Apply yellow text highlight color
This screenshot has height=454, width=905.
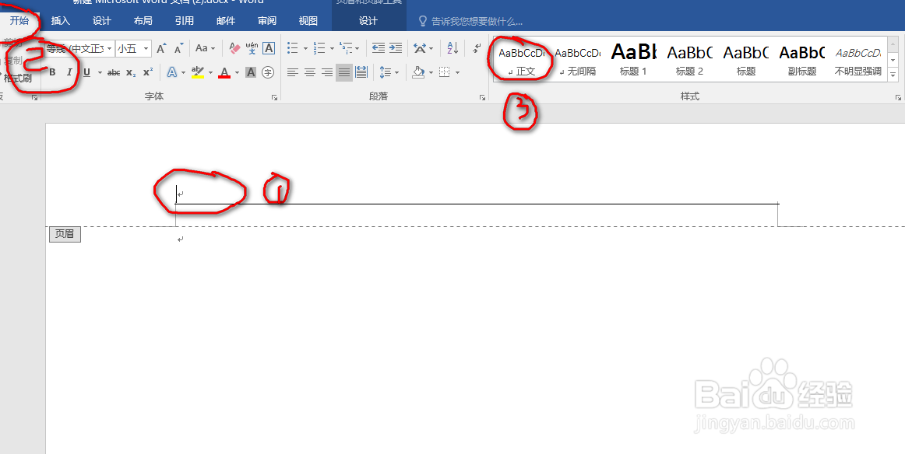(x=197, y=72)
